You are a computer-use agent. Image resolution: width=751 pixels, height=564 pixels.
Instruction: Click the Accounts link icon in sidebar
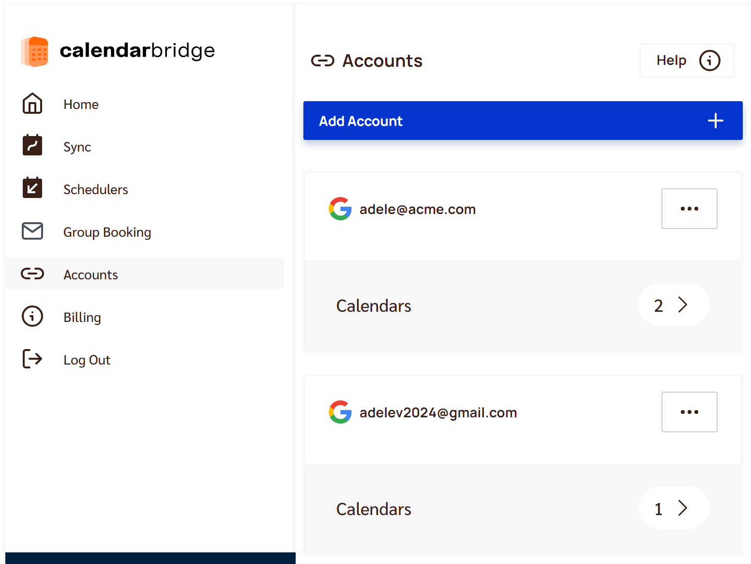[32, 274]
